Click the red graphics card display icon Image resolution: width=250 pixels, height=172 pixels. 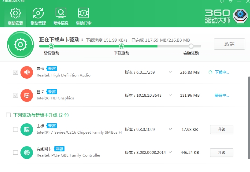(27, 95)
